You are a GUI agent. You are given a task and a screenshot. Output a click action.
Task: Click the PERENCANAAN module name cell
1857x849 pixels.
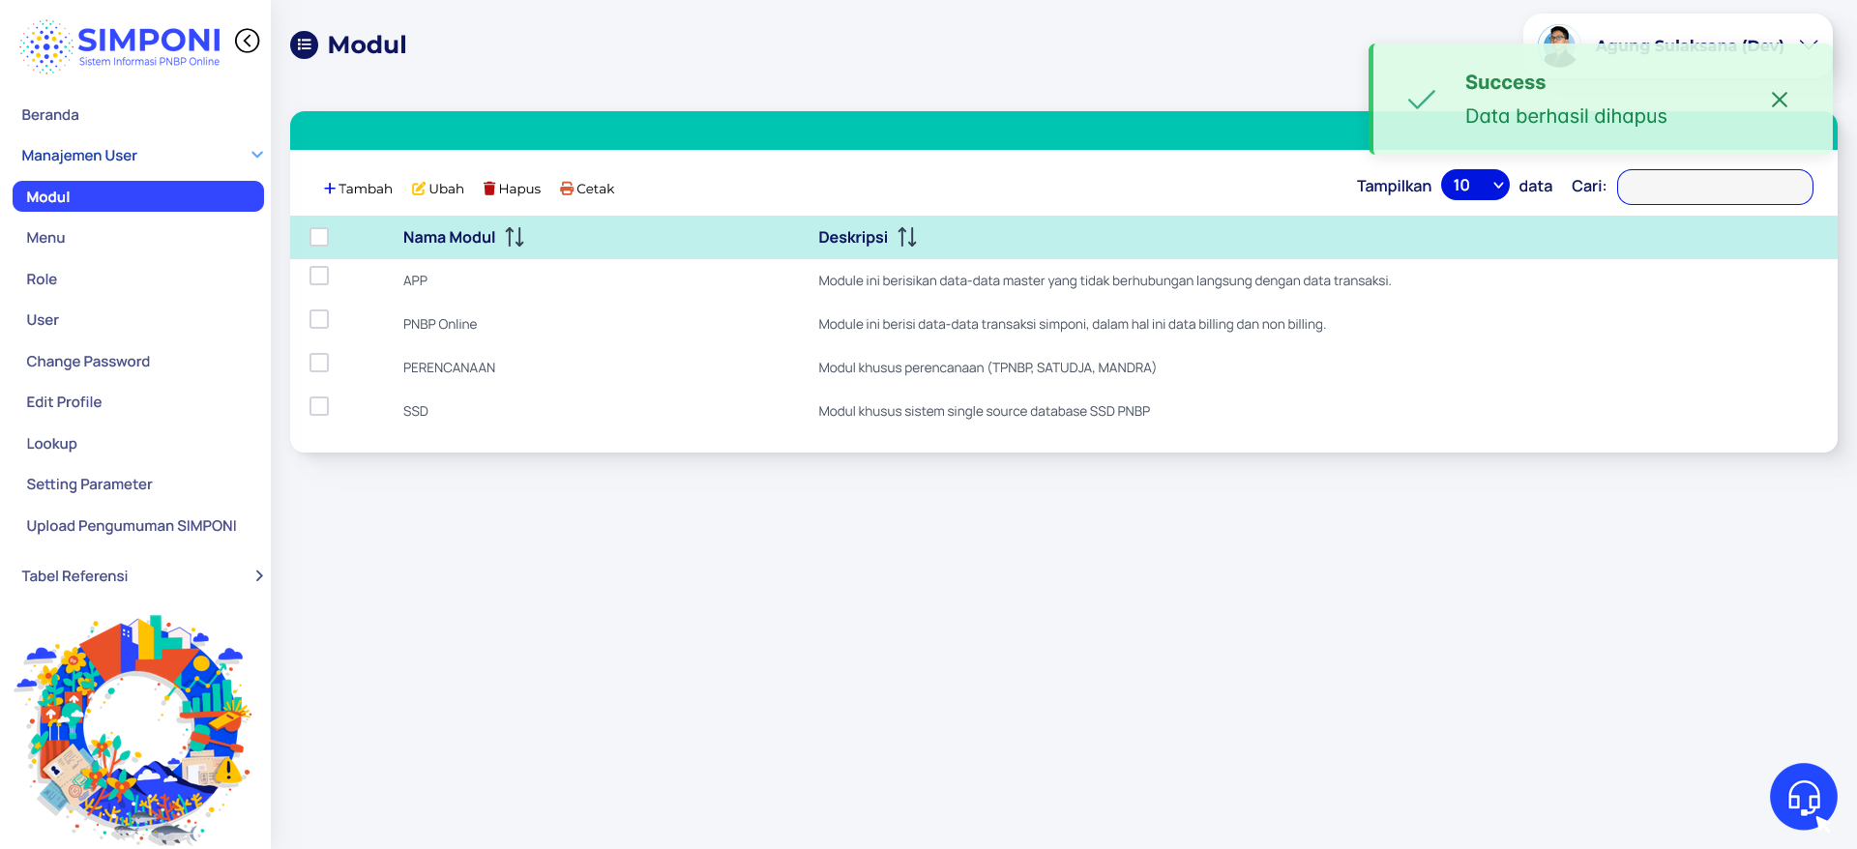click(x=449, y=367)
